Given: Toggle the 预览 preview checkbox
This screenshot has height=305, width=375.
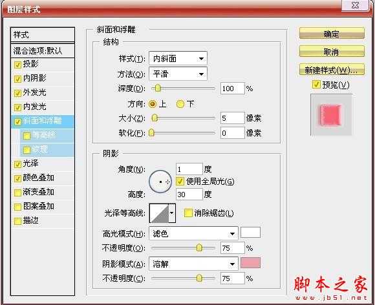Looking at the screenshot, I should click(x=316, y=85).
